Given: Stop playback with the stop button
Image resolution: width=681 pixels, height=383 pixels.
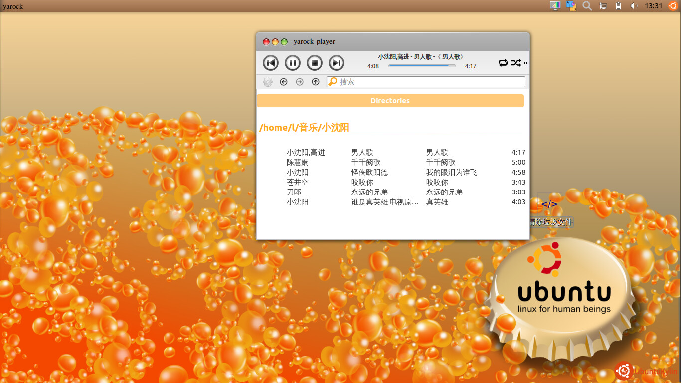Looking at the screenshot, I should click(x=315, y=63).
